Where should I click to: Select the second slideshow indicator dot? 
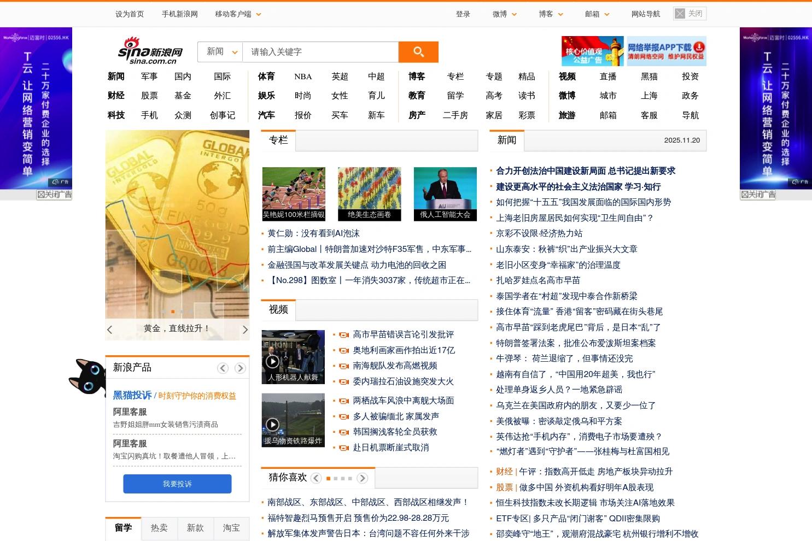(x=172, y=310)
